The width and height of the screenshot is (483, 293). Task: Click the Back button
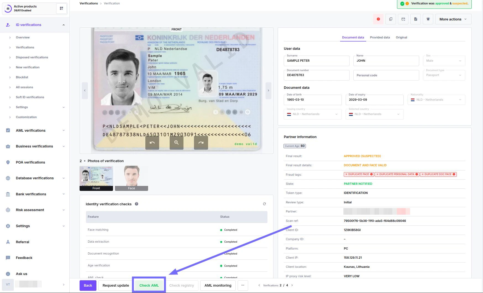coord(88,285)
